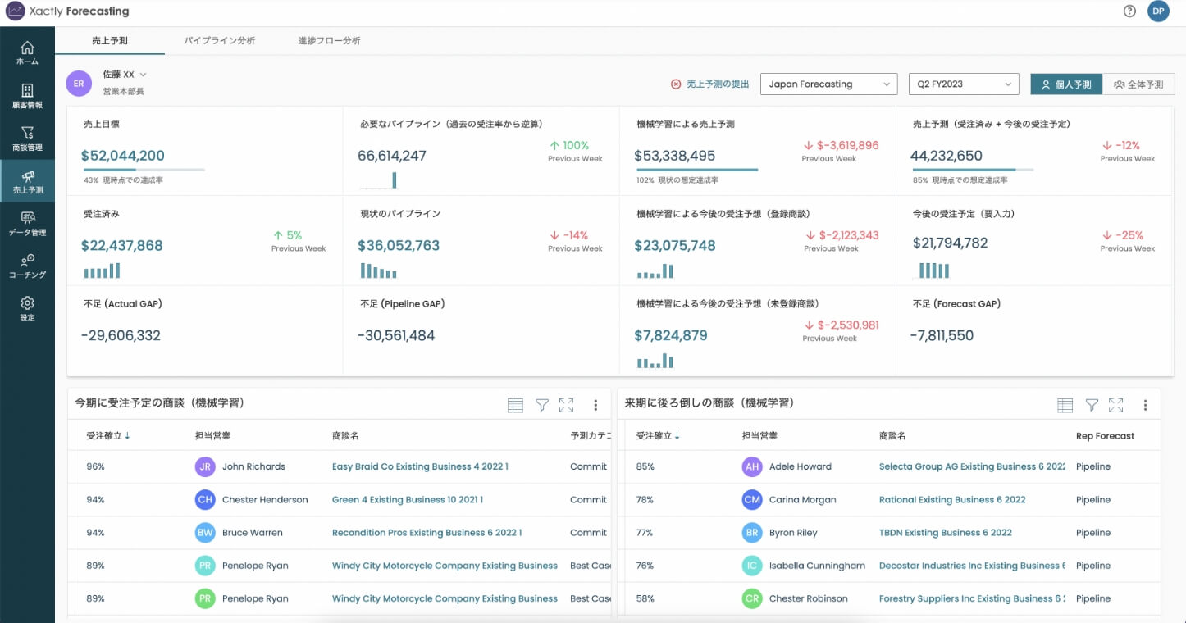
Task: Expand 来期に後ろ倒しの商談 panel to fullscreen
Action: point(1115,405)
